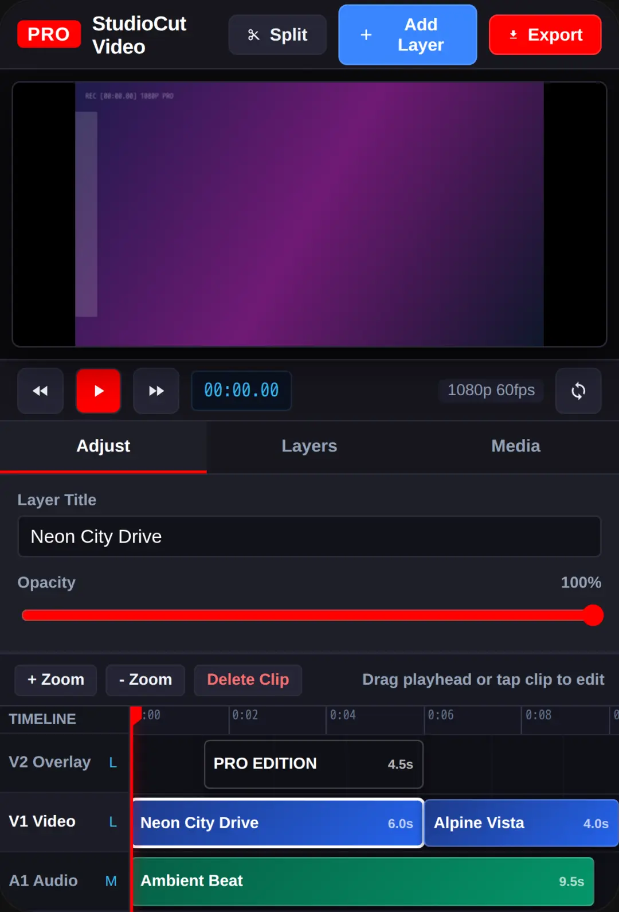Viewport: 619px width, 912px height.
Task: Add a new layer
Action: [408, 35]
